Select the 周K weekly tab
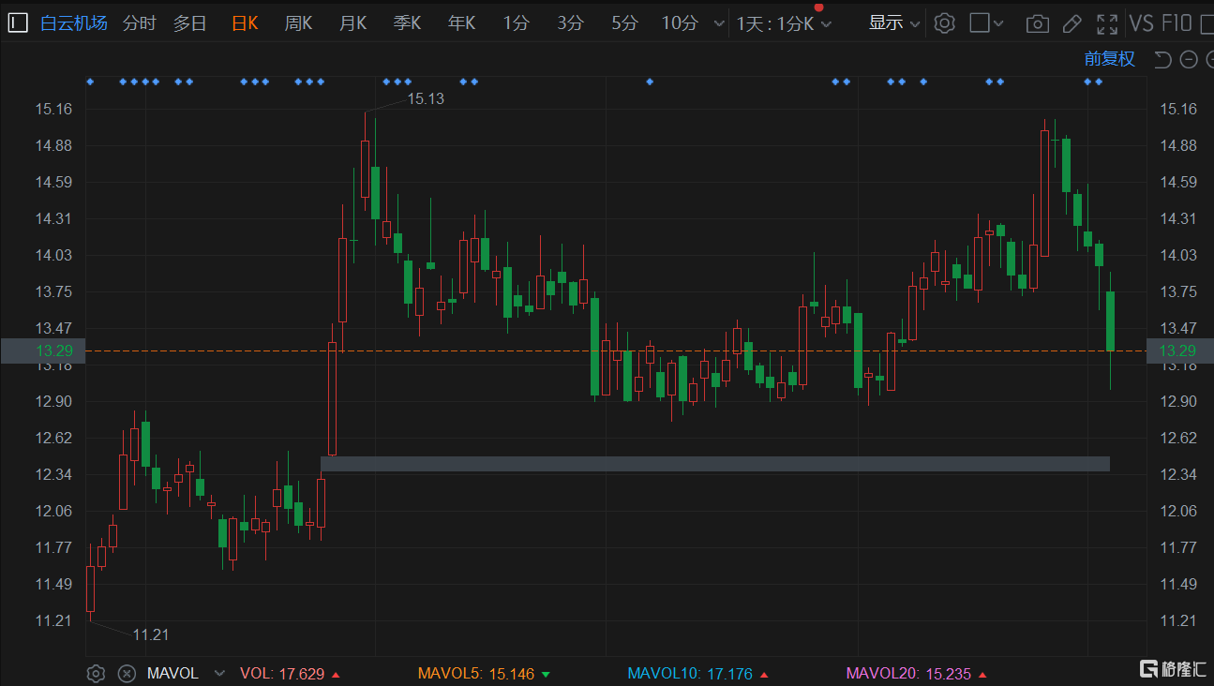This screenshot has width=1214, height=686. pyautogui.click(x=298, y=23)
